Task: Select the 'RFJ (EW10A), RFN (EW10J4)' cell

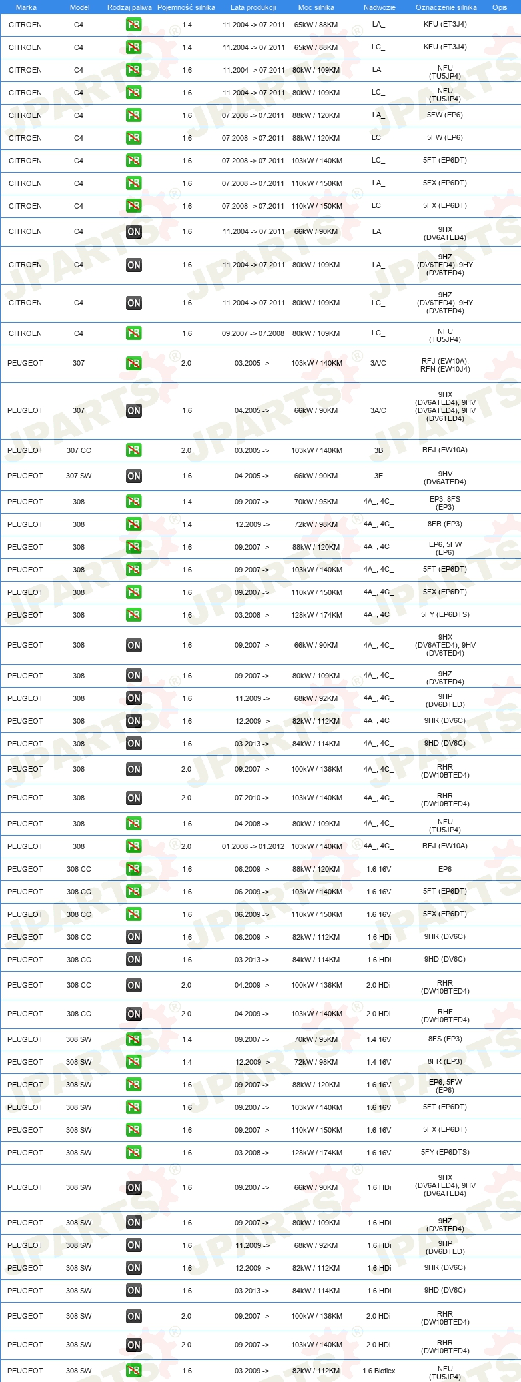Action: pos(445,365)
